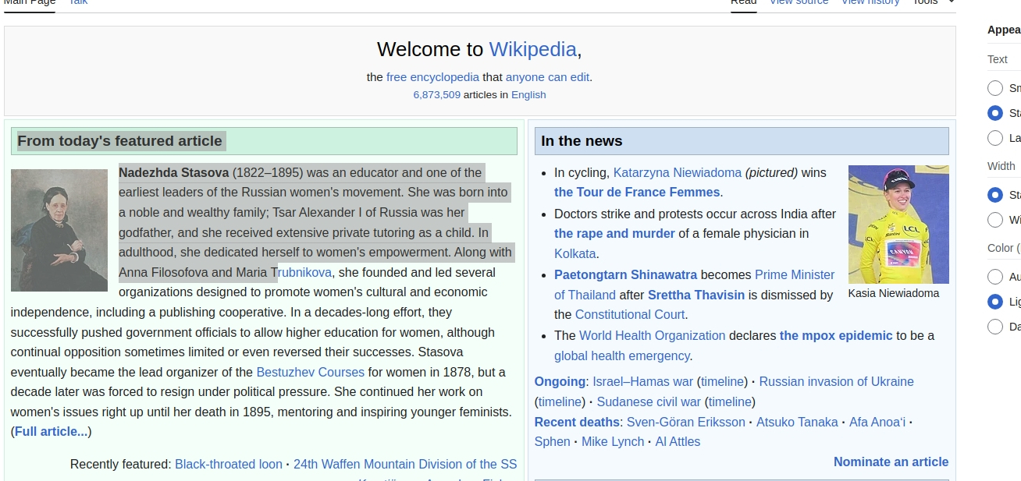Open the Afa Anoaʻi link
Viewport: 1021px width, 481px height.
pos(877,422)
